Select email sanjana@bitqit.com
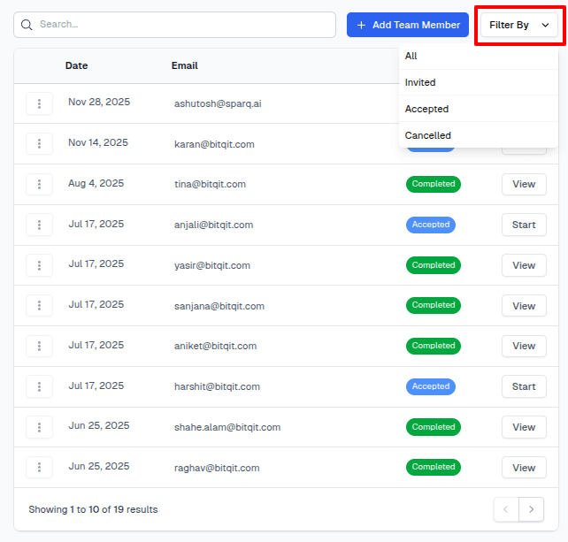Screen dimensions: 568x542 coord(219,306)
